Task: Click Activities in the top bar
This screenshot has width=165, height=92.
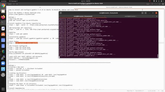Action: pyautogui.click(x=4, y=1)
